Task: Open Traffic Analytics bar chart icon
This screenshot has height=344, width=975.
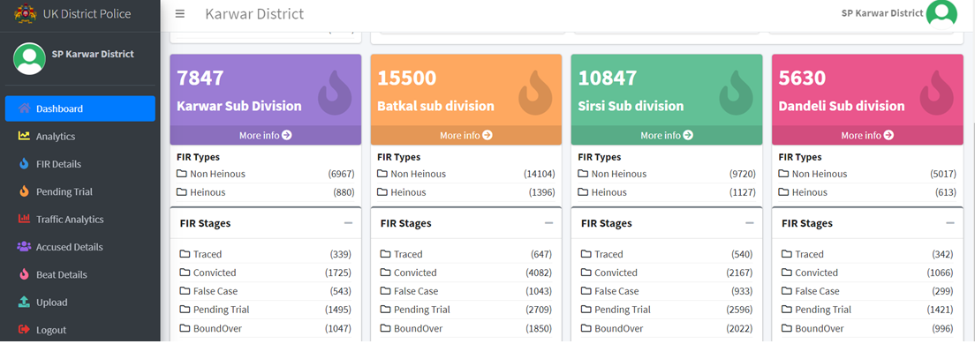Action: [24, 220]
